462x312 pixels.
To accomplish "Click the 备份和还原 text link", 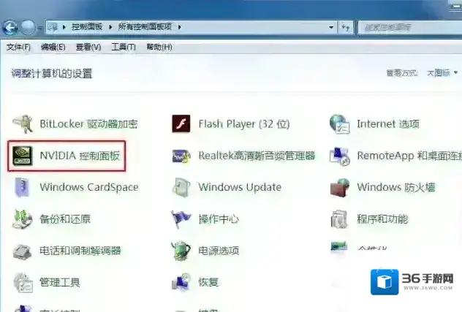I will click(65, 219).
